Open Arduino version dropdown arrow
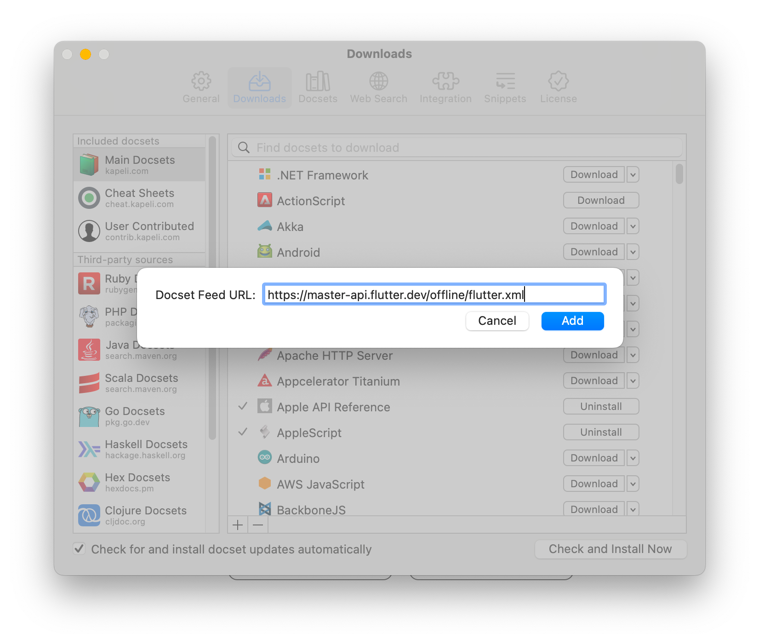Screen dimensions: 776x634 tap(633, 458)
